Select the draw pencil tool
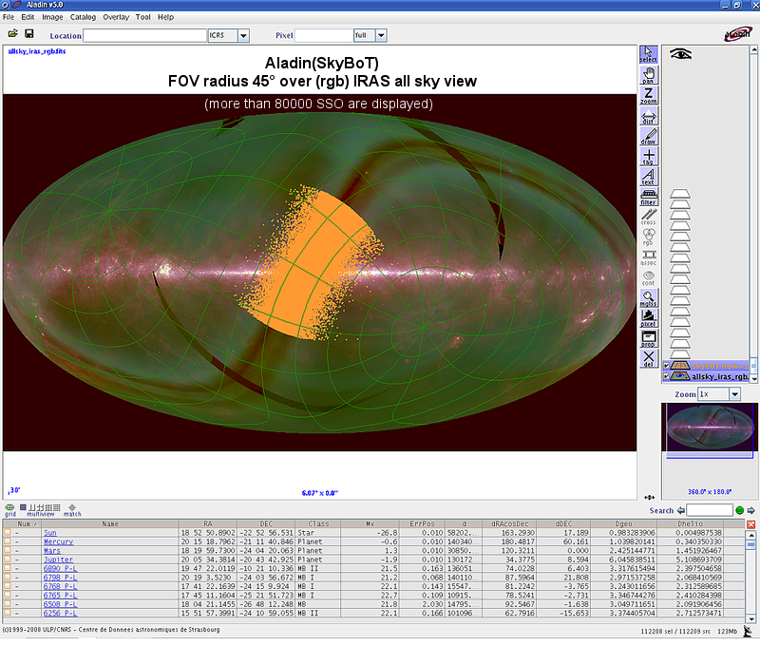760x646 pixels. coord(649,137)
